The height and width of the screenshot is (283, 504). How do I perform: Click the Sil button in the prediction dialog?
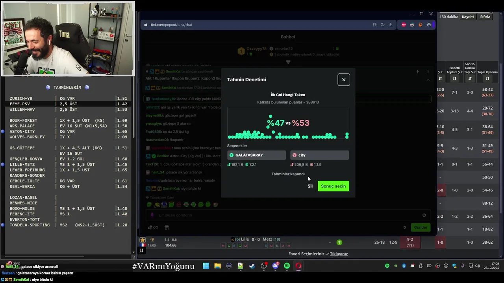(310, 186)
